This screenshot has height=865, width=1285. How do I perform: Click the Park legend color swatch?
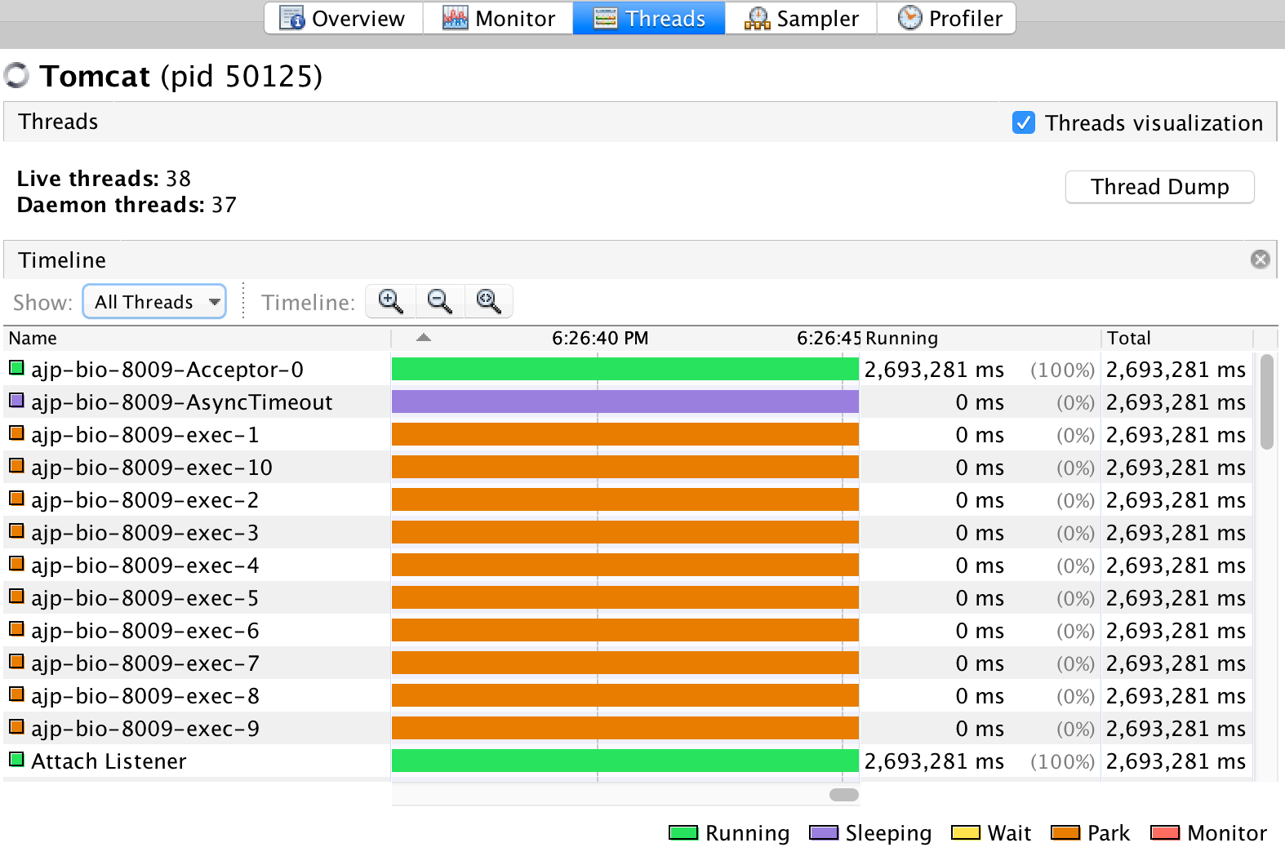click(x=1065, y=832)
